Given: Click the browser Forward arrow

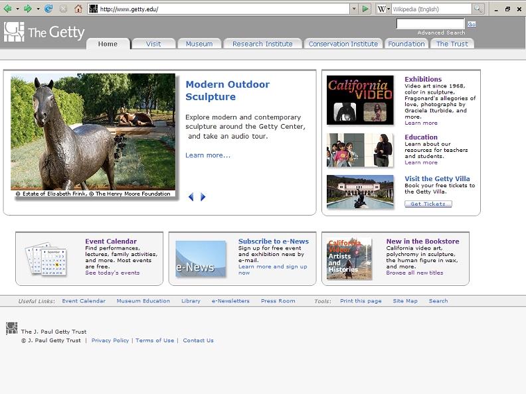Looking at the screenshot, I should [x=28, y=9].
